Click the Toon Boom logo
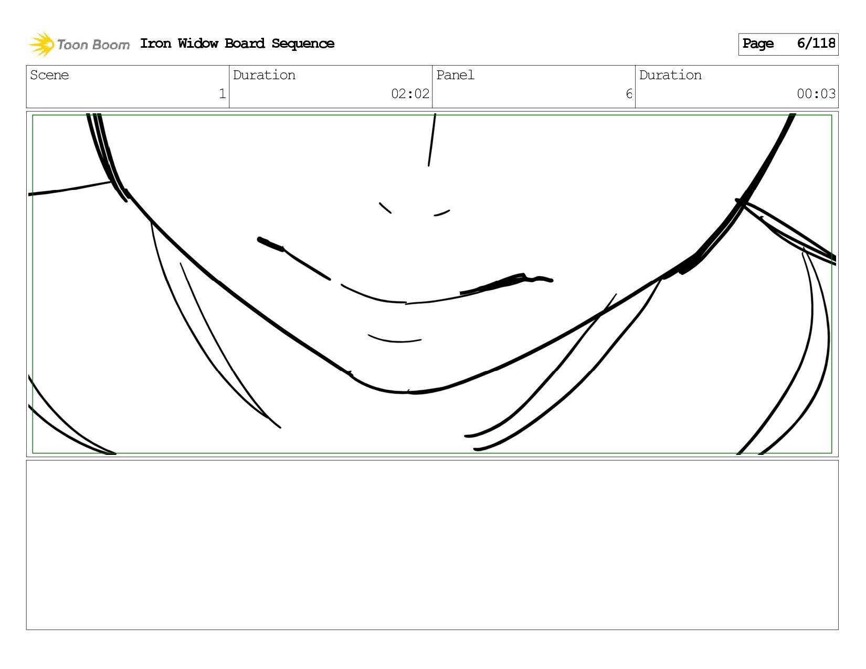Viewport: 866px width, 669px height. 79,44
